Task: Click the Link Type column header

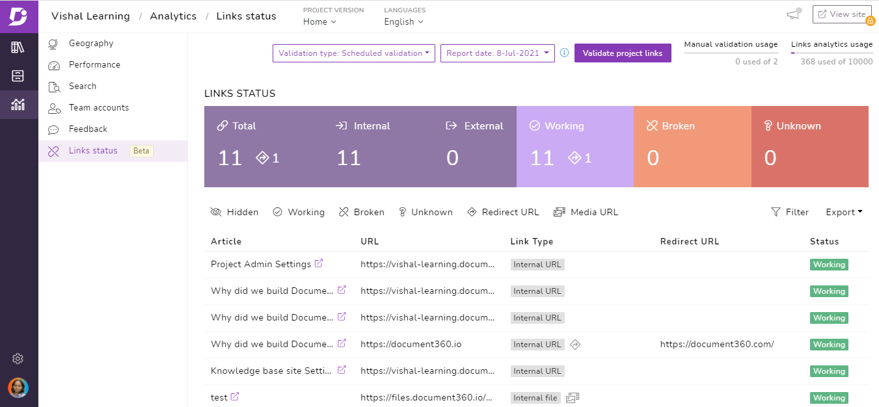Action: coord(532,241)
